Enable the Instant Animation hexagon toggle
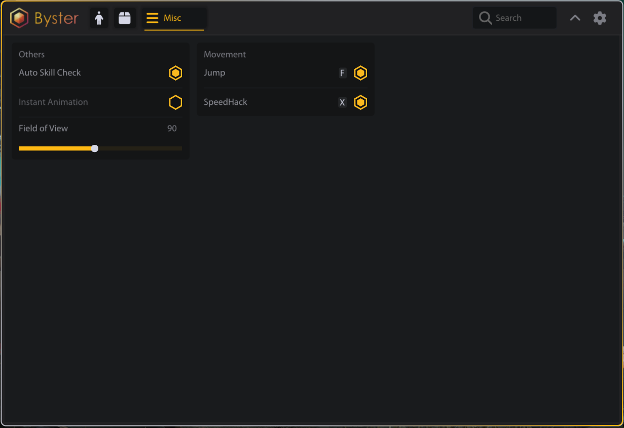The image size is (624, 428). [x=175, y=102]
